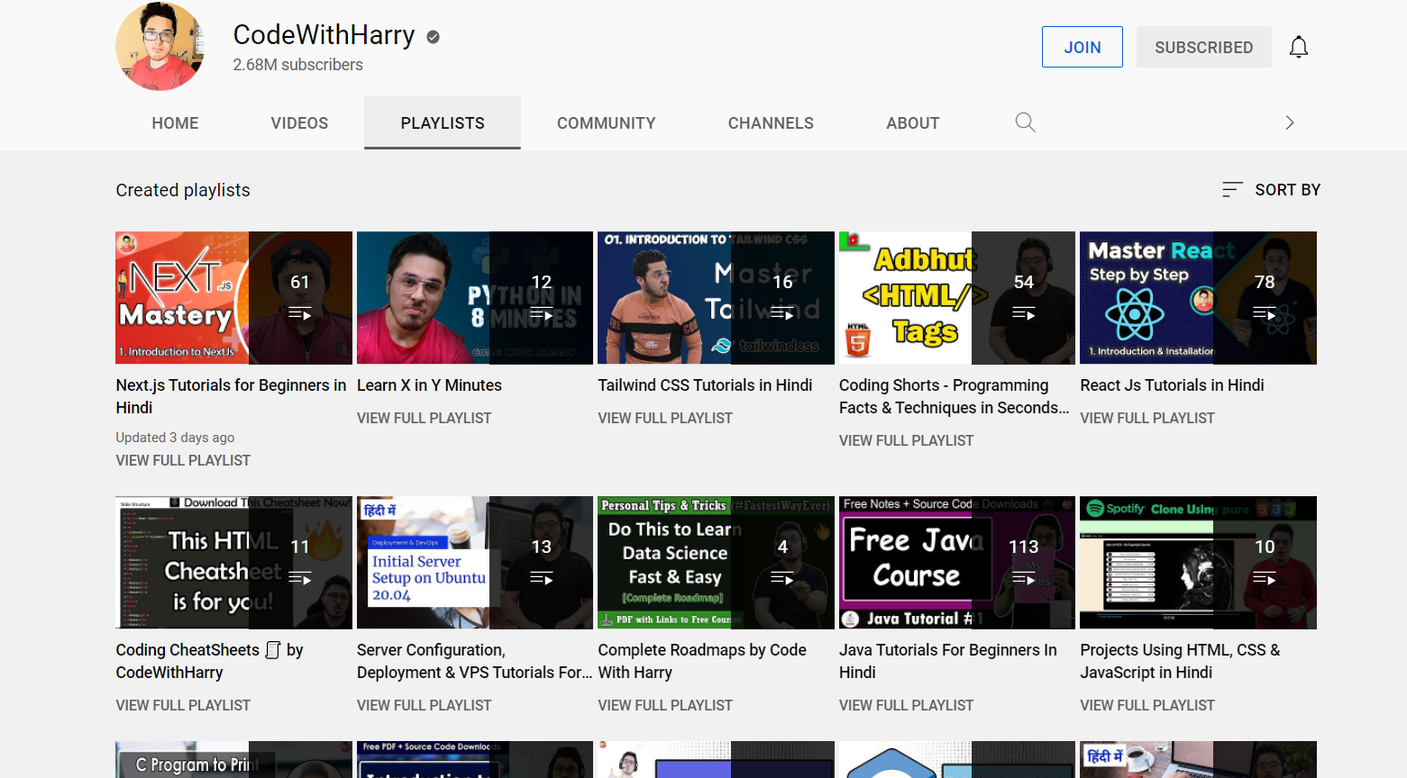Open Server Configuration, Deployment & VPS title
The height and width of the screenshot is (778, 1407).
[474, 661]
